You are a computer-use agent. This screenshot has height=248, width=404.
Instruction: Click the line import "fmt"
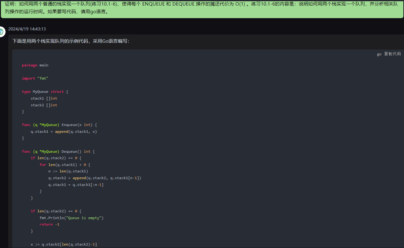coord(35,78)
